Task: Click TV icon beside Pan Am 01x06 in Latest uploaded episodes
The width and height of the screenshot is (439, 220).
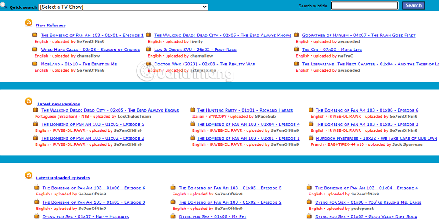Action: pos(37,187)
